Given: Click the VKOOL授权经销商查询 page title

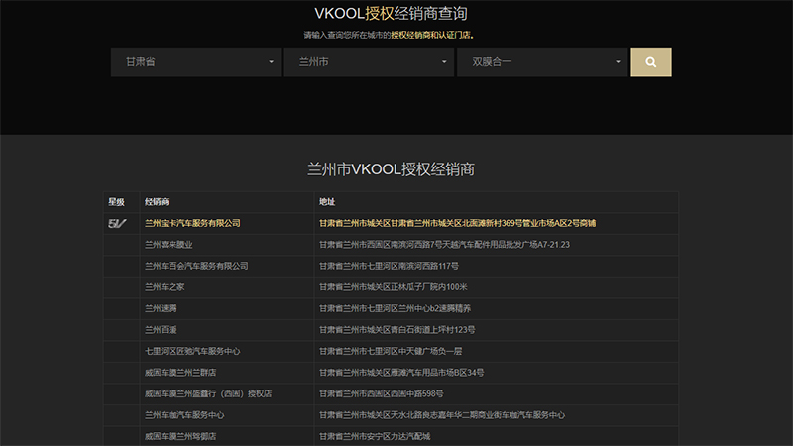Looking at the screenshot, I should coord(391,14).
